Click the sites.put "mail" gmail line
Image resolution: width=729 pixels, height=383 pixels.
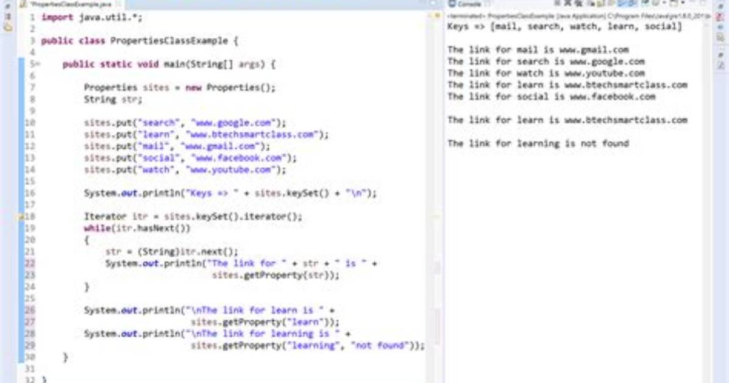tap(177, 146)
